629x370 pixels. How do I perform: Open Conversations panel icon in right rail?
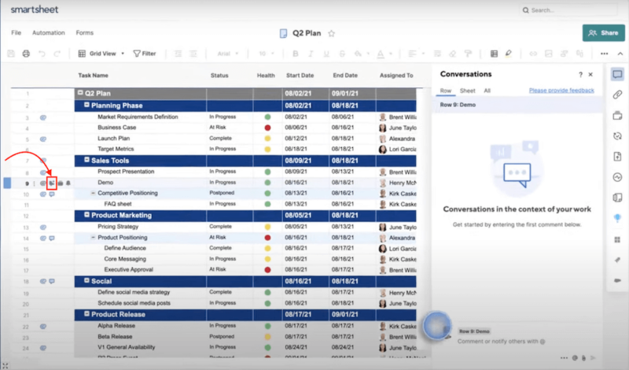pyautogui.click(x=617, y=74)
